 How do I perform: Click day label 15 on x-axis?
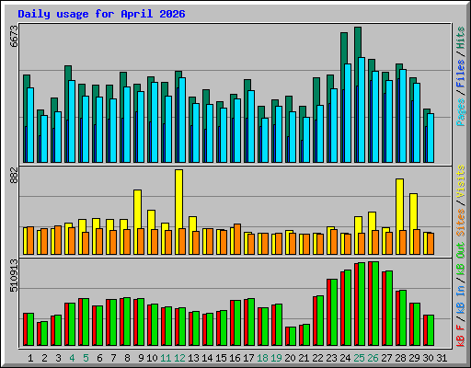tap(221, 358)
